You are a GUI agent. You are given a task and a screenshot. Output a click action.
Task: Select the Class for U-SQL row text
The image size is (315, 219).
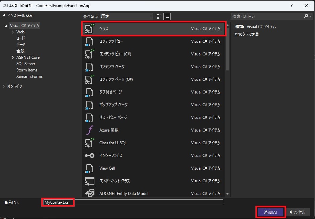[x=113, y=143]
